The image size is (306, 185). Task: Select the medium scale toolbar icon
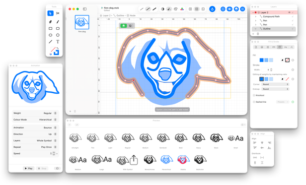pyautogui.click(x=197, y=9)
